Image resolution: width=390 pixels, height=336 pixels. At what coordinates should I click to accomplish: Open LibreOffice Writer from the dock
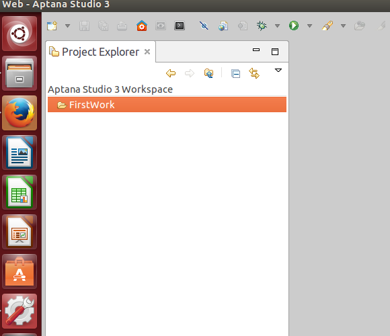coord(19,153)
